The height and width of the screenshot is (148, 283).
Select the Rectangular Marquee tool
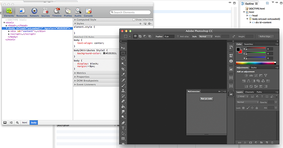point(123,53)
